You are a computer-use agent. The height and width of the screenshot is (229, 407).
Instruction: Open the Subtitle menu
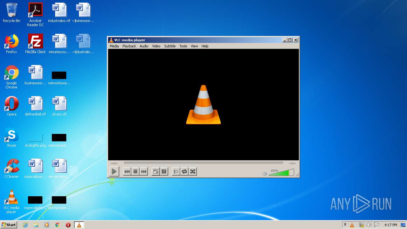(170, 46)
